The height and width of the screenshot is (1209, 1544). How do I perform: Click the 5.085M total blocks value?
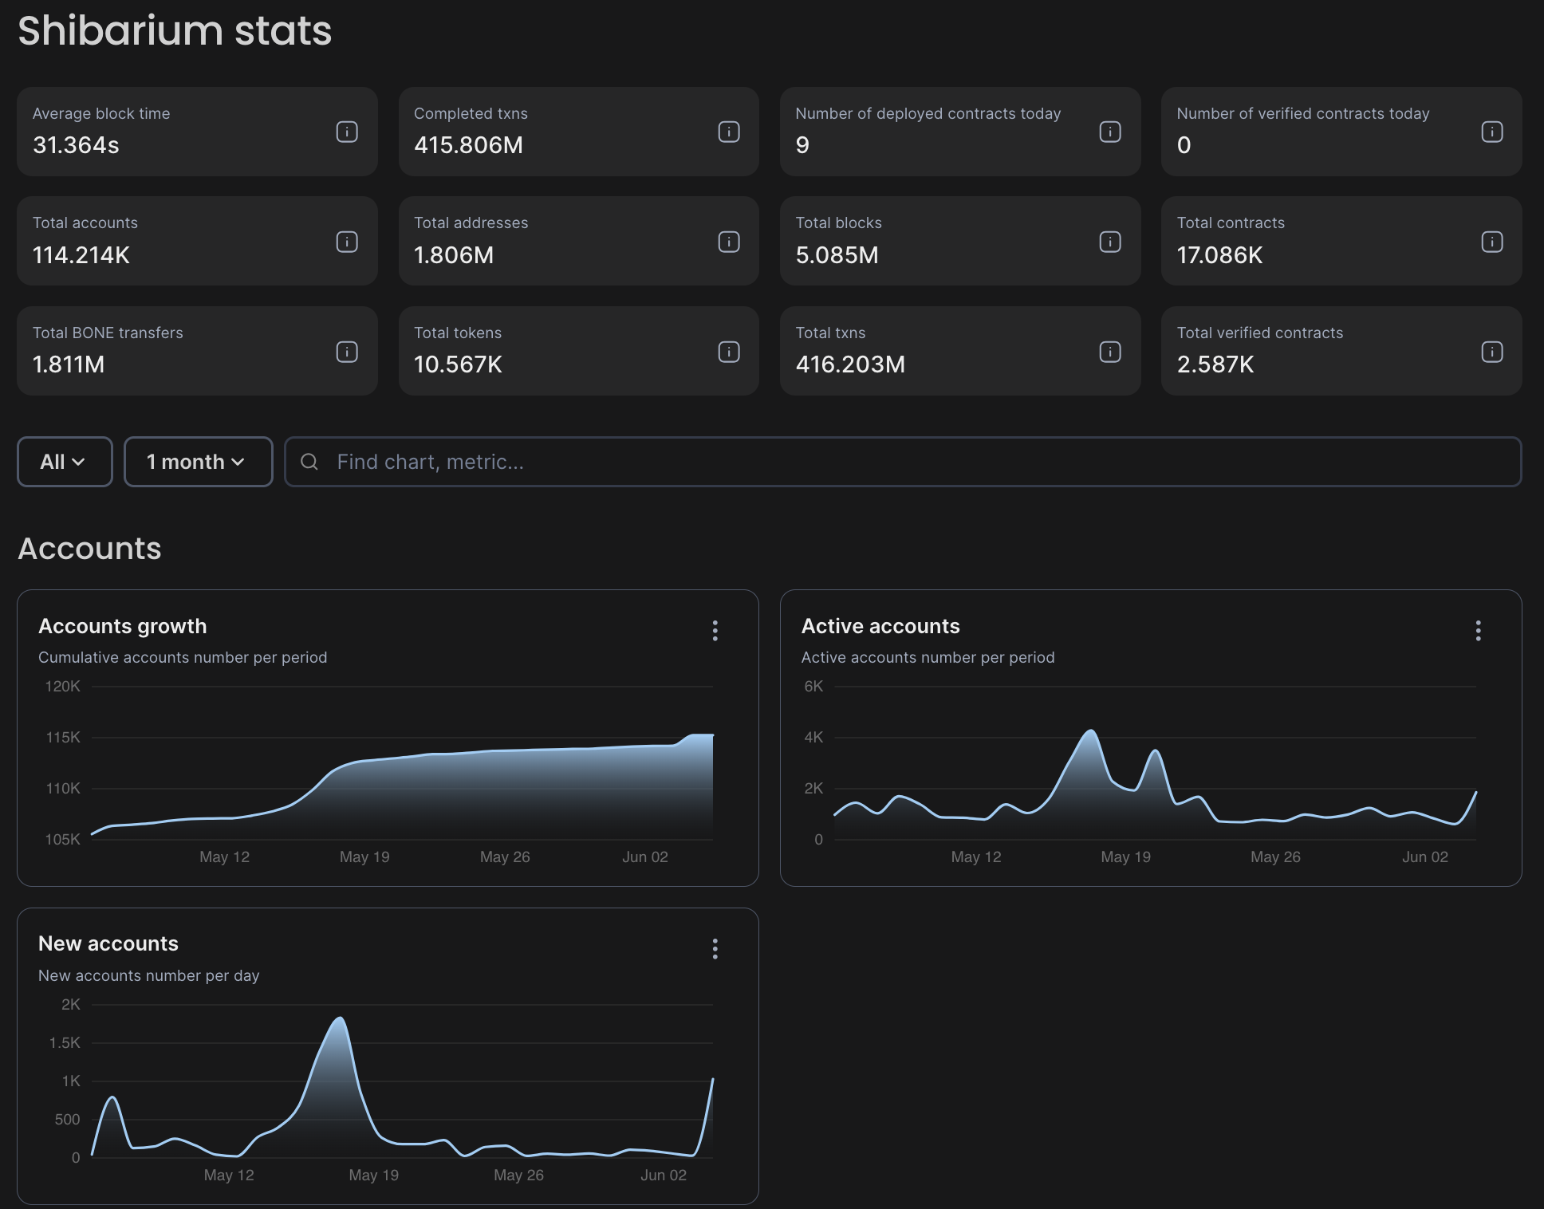pos(837,255)
